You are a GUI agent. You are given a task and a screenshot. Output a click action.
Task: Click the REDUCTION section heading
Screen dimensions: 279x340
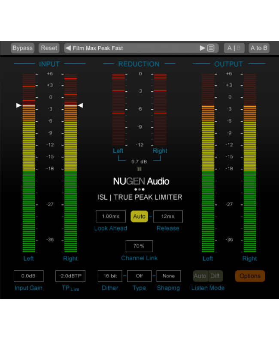click(x=139, y=64)
